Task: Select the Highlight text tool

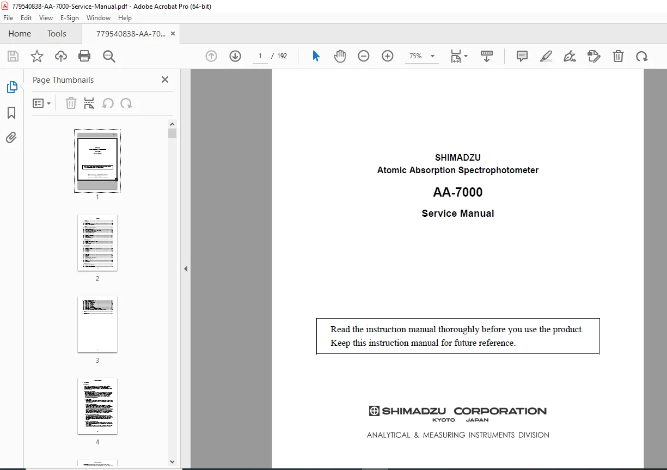Action: pyautogui.click(x=546, y=56)
